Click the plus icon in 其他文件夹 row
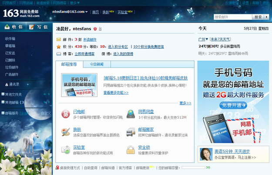This screenshot has height=175, width=272. [44, 94]
